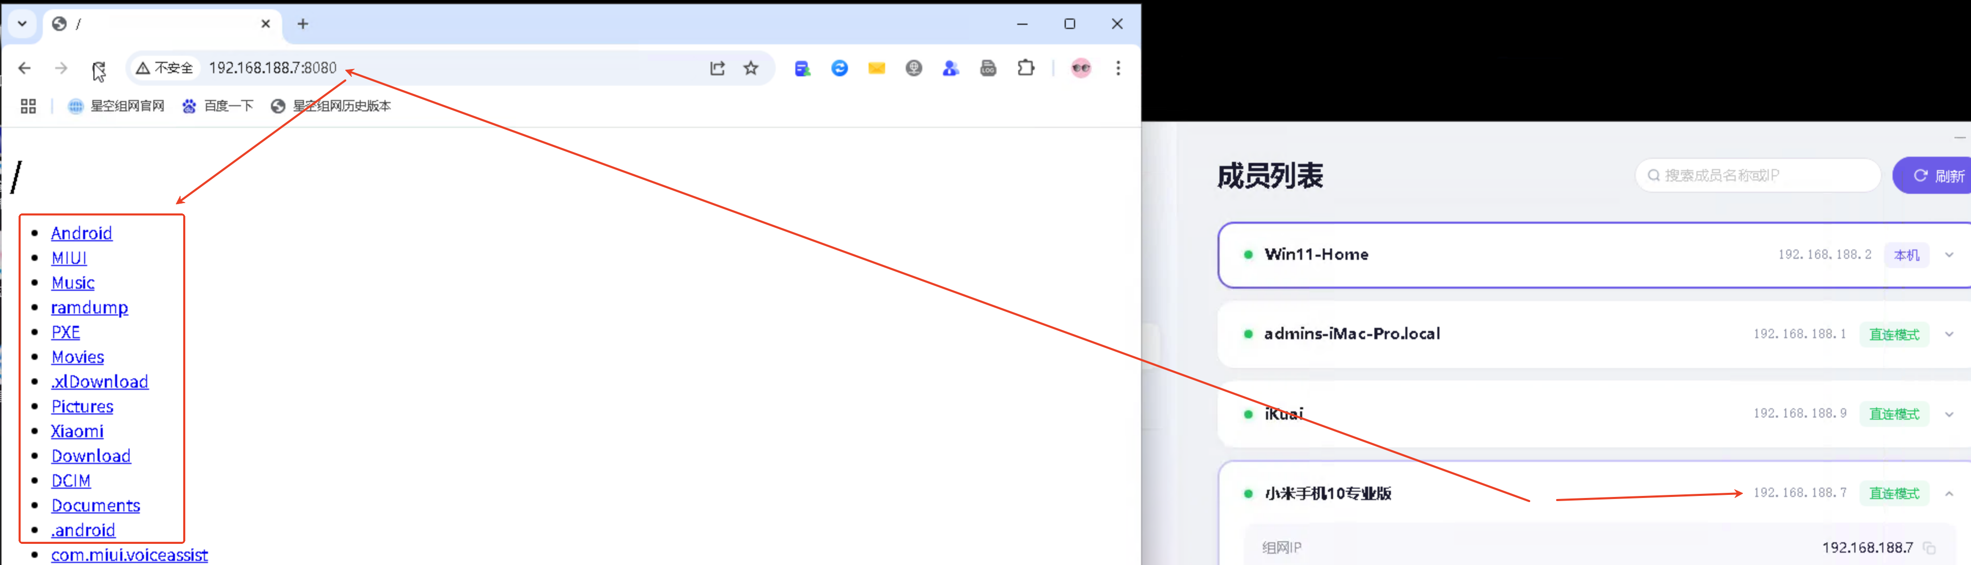Open the 星空组网官网 bookmark
Screen dimensions: 1971x565
pyautogui.click(x=117, y=106)
